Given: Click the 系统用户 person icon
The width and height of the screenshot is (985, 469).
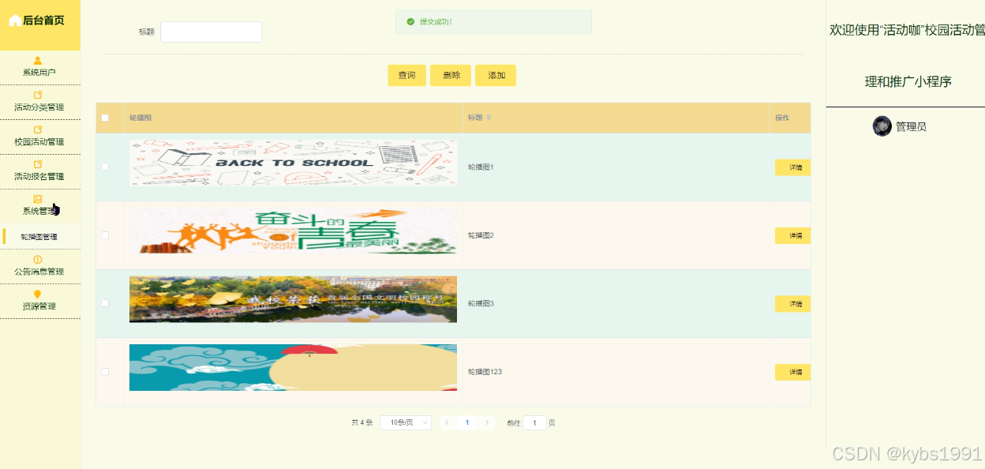Looking at the screenshot, I should pyautogui.click(x=38, y=60).
